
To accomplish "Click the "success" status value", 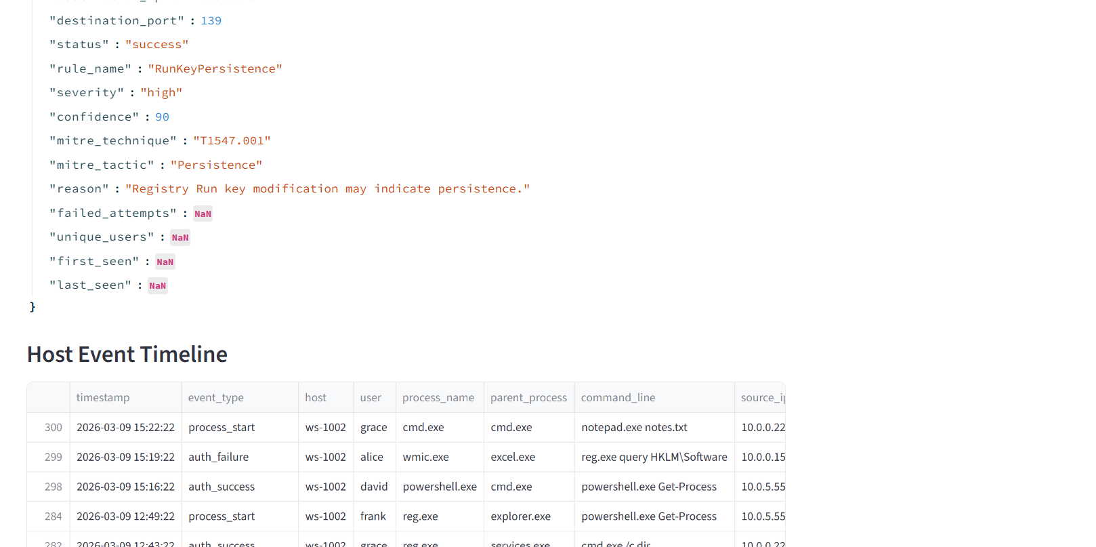I will [156, 45].
